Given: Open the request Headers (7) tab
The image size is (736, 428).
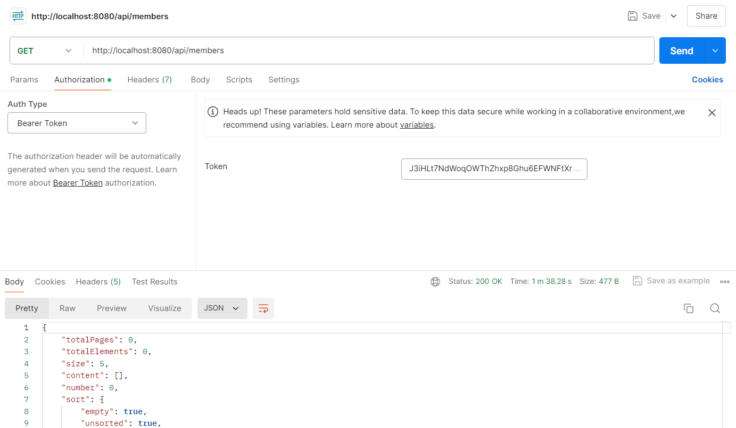Looking at the screenshot, I should click(x=150, y=80).
